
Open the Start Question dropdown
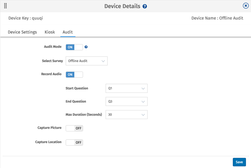tap(126, 88)
